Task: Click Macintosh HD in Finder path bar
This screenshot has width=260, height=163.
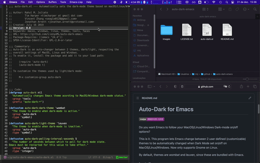Action: pos(166,74)
